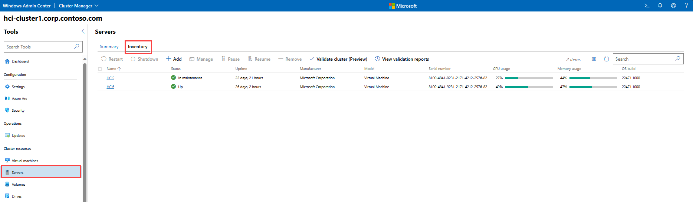Add a server with Add button
Screen dimensions: 693x202
point(174,59)
